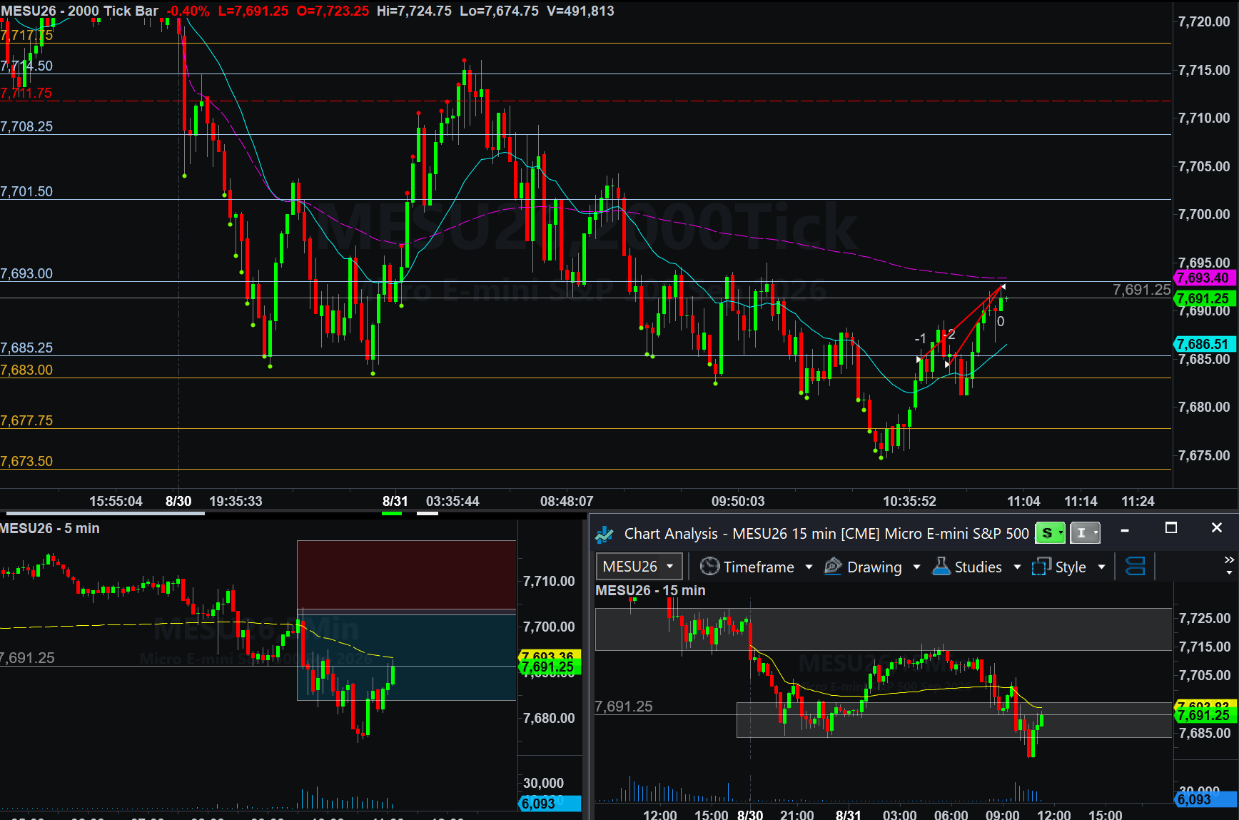Click the MESU26 - 5 min chart title
The height and width of the screenshot is (820, 1239).
(49, 528)
